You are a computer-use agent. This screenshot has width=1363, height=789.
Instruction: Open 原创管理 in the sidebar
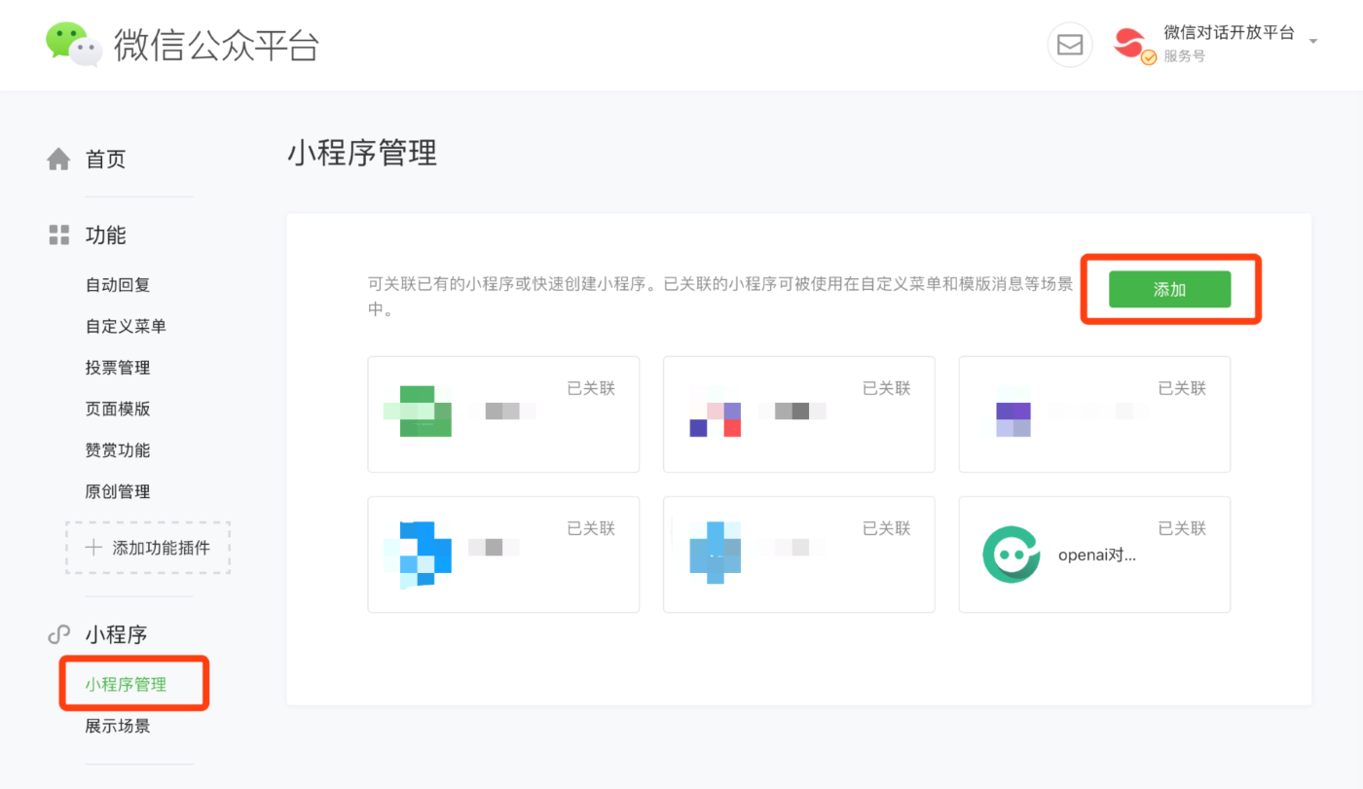click(x=118, y=491)
